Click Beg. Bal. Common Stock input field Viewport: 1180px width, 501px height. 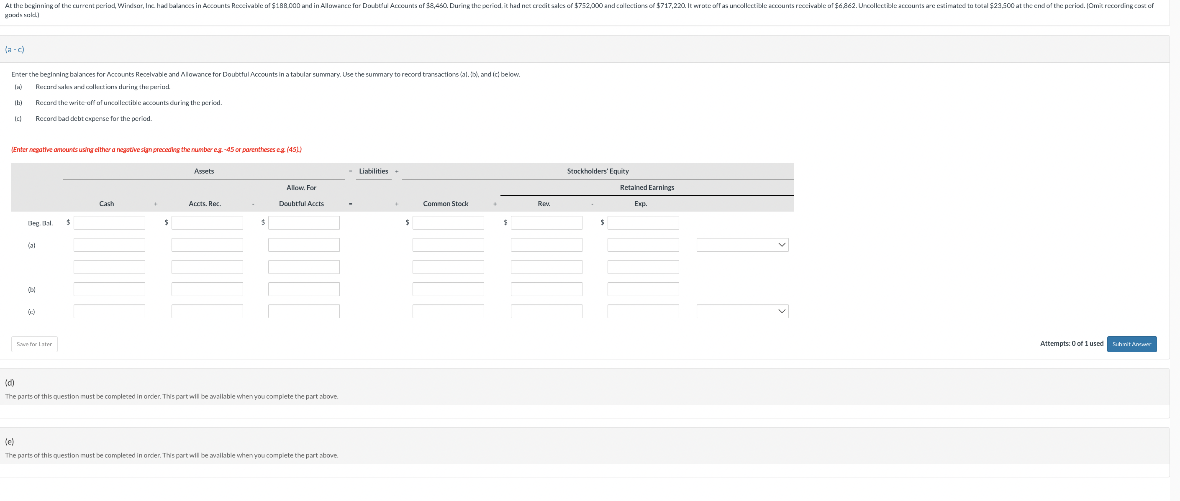tap(448, 222)
